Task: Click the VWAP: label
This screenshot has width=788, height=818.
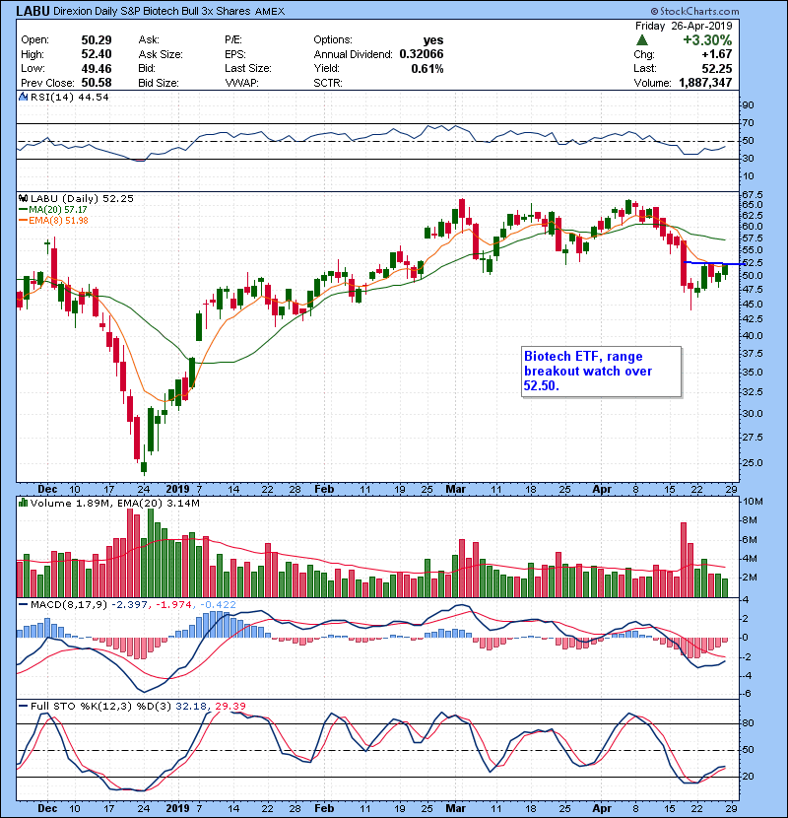Action: [x=241, y=83]
